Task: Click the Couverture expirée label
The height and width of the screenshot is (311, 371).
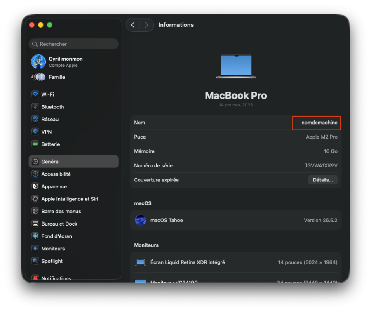Action: [156, 180]
